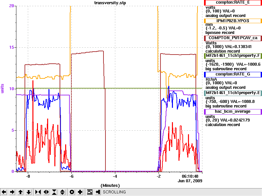Click the 'Hz/uA' units label
Screen dimensions: 262x196
click(211, 79)
